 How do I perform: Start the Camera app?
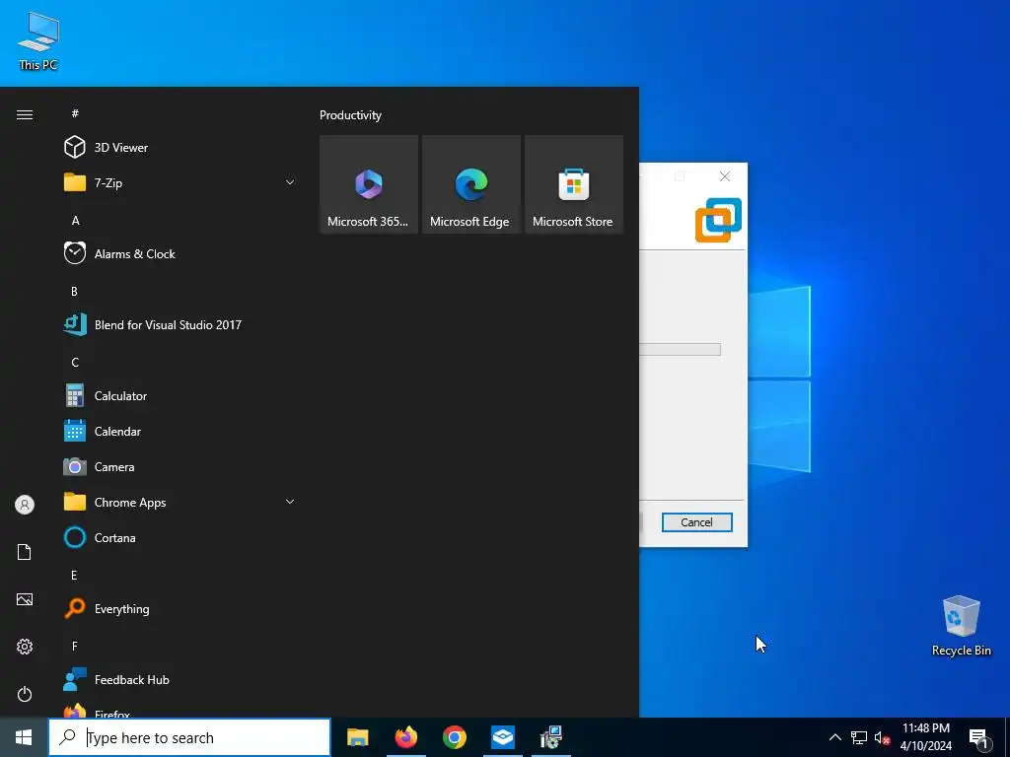click(180, 466)
